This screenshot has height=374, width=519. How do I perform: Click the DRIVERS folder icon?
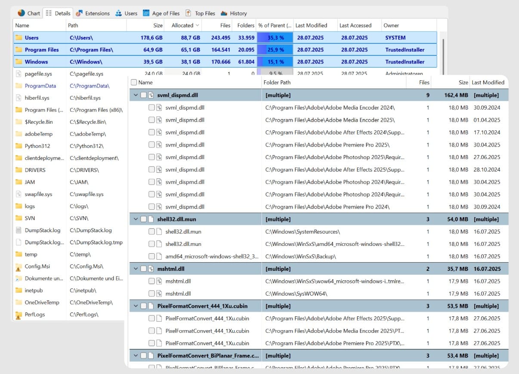19,170
